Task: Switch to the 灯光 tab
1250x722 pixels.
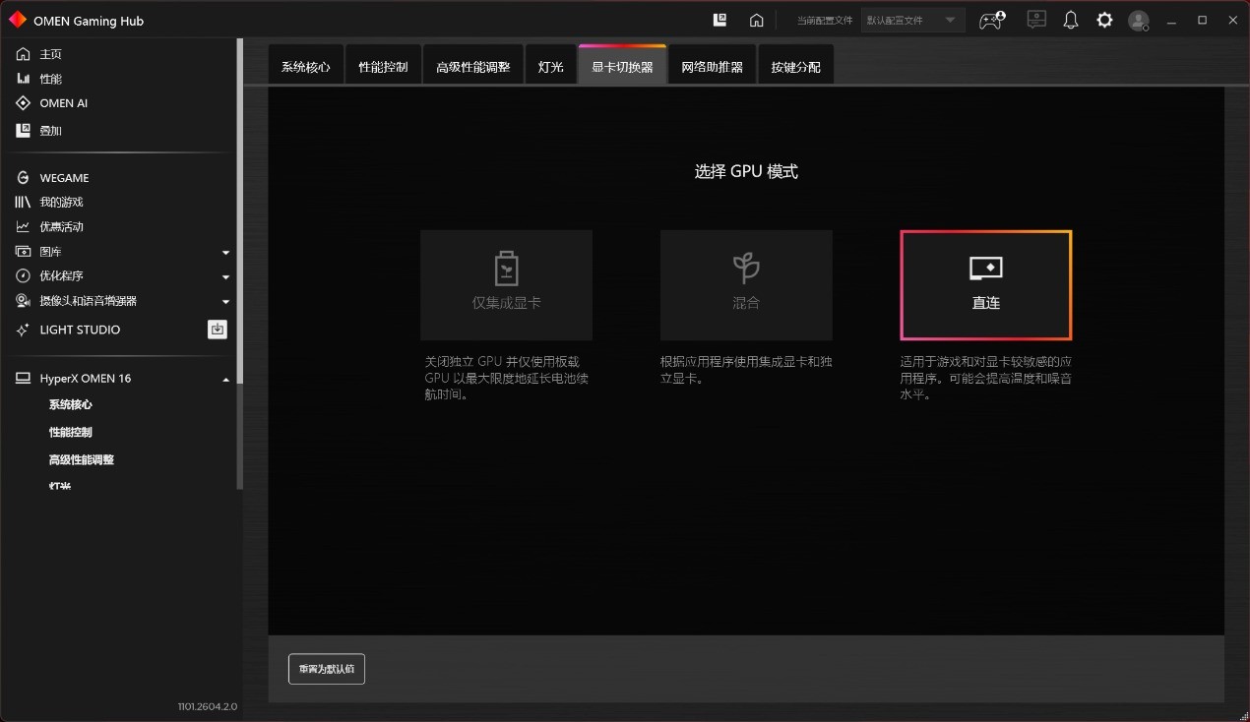Action: coord(551,66)
